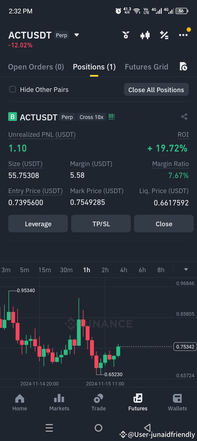
Task: Switch to Open Orders (0) tab
Action: (36, 67)
